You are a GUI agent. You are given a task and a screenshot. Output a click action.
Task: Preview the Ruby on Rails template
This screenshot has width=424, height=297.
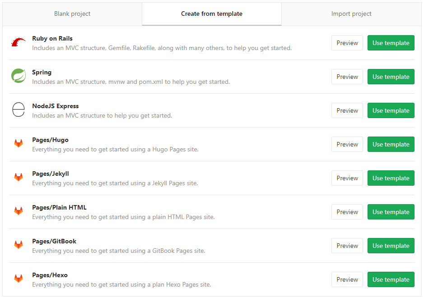347,43
